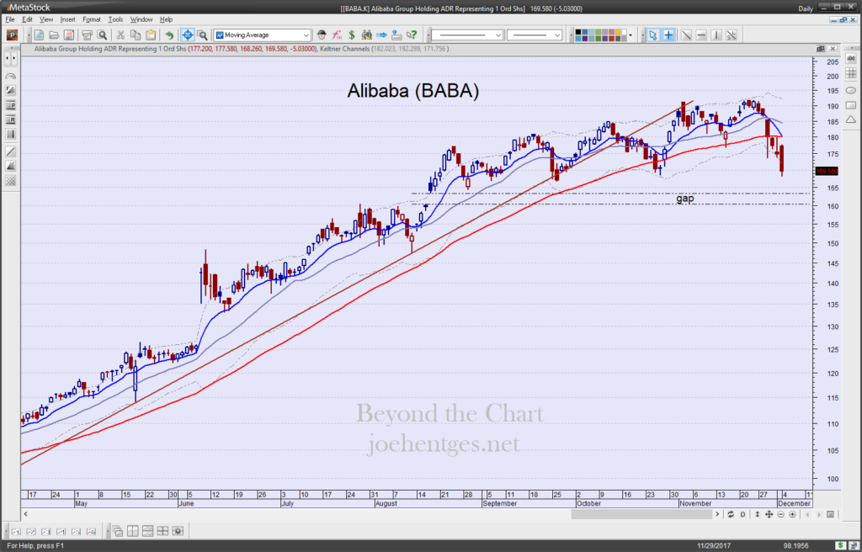Click the vertical rescale arrows icon
Screen dimensions: 862x552
click(757, 515)
